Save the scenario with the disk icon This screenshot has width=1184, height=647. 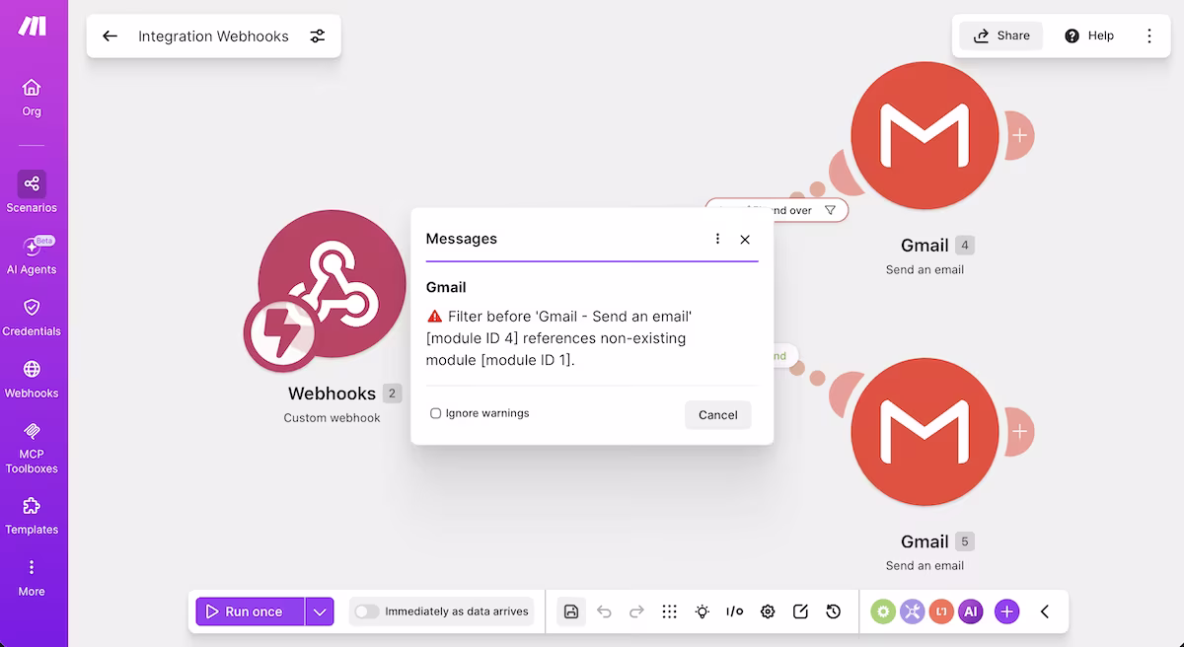(x=571, y=611)
